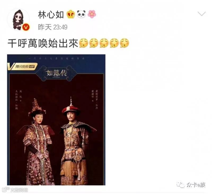Open the post options chevron dropdown
The width and height of the screenshot is (212, 194).
201,14
